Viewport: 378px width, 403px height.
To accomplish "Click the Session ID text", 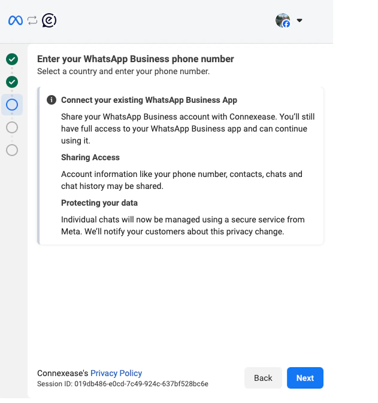I will [123, 384].
